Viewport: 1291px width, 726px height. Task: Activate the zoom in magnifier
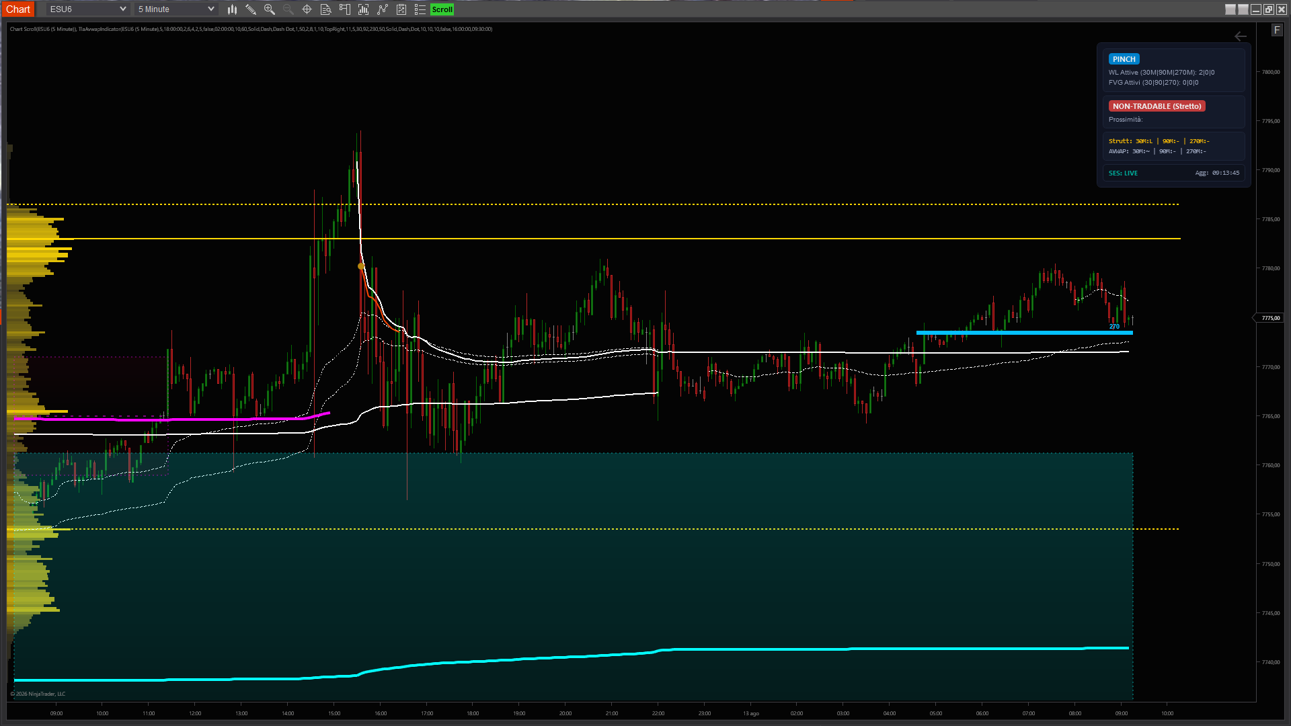pos(270,9)
